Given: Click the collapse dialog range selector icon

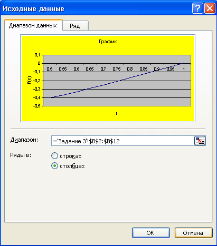Looking at the screenshot, I should point(200,141).
